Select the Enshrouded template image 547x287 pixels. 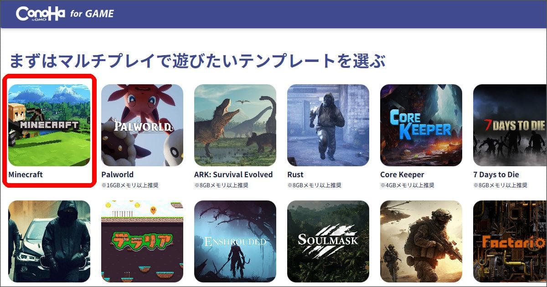235,241
